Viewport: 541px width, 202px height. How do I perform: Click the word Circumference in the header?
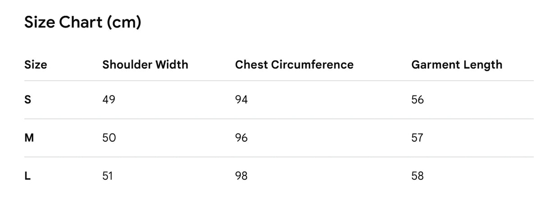pyautogui.click(x=312, y=64)
